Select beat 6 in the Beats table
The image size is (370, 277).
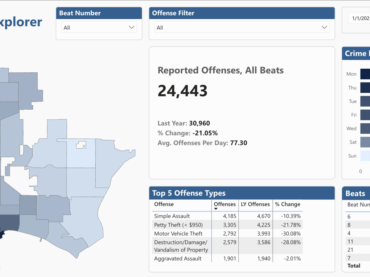349,216
